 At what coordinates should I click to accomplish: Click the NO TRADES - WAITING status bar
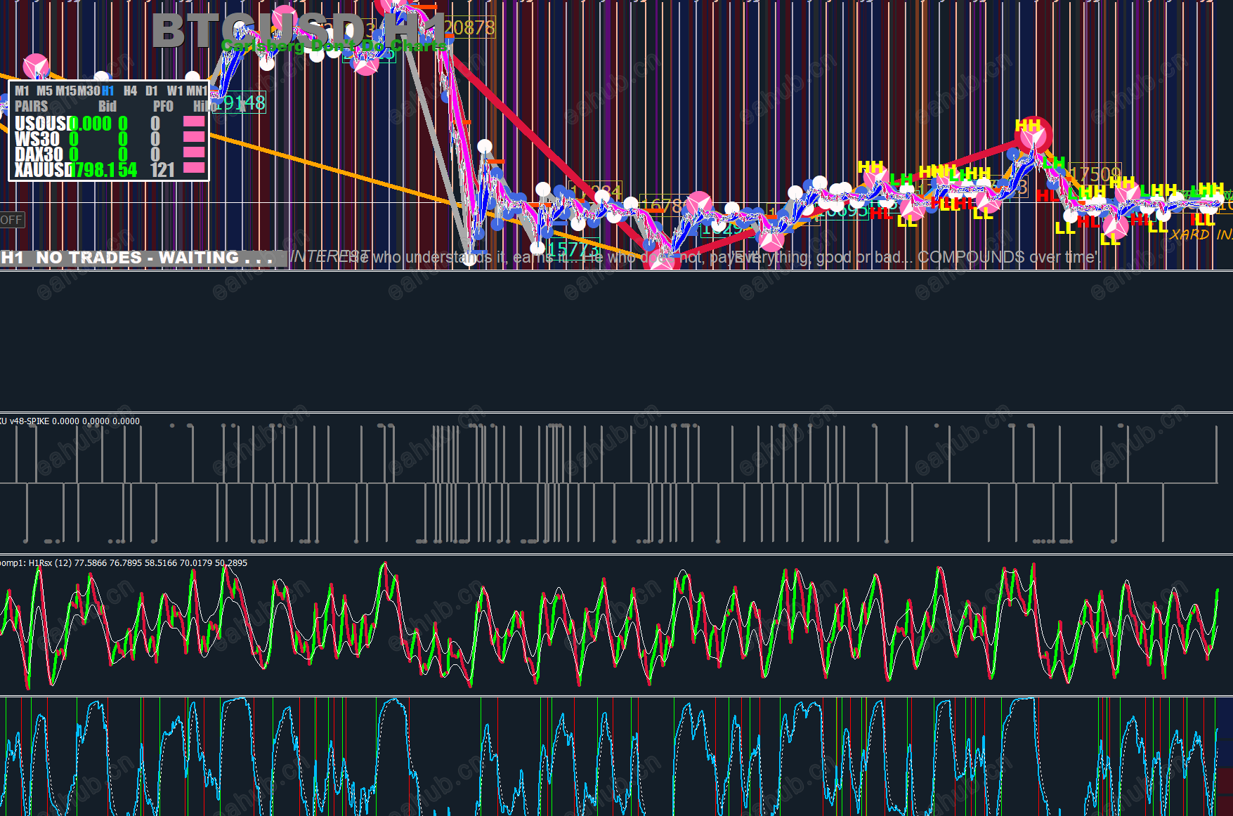coord(143,258)
